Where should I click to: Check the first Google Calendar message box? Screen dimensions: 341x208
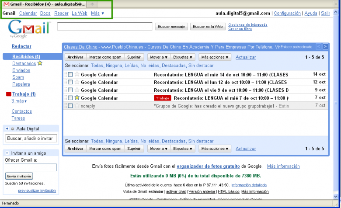(70, 74)
